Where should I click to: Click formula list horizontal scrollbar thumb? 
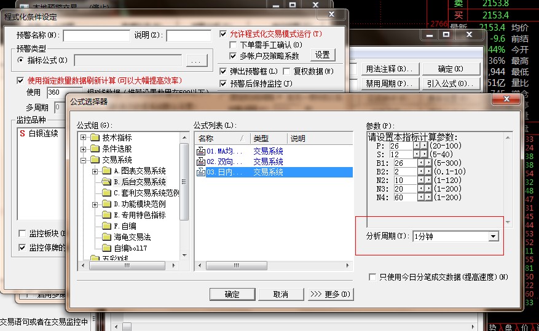(237, 265)
